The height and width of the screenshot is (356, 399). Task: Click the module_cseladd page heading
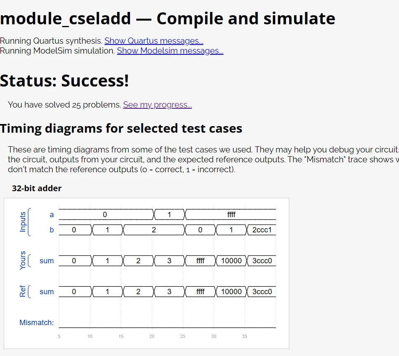(168, 19)
